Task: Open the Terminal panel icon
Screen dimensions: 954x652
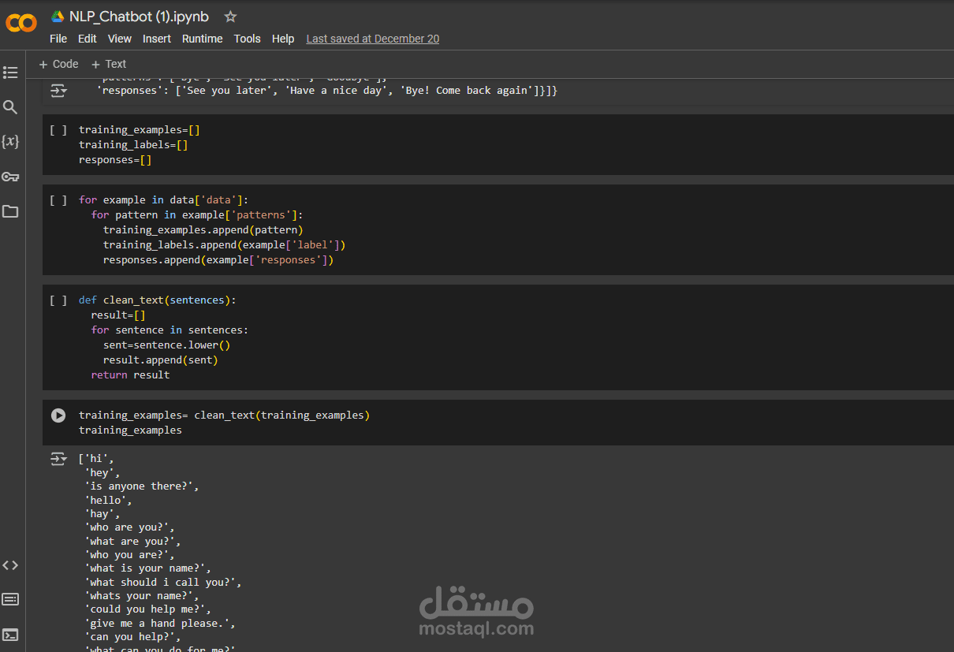Action: tap(10, 635)
